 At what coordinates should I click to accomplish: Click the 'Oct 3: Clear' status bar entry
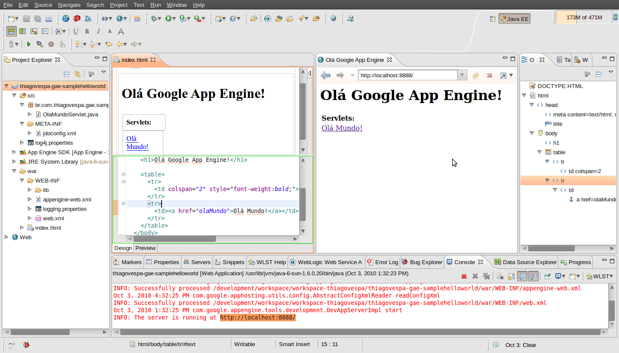pos(521,344)
